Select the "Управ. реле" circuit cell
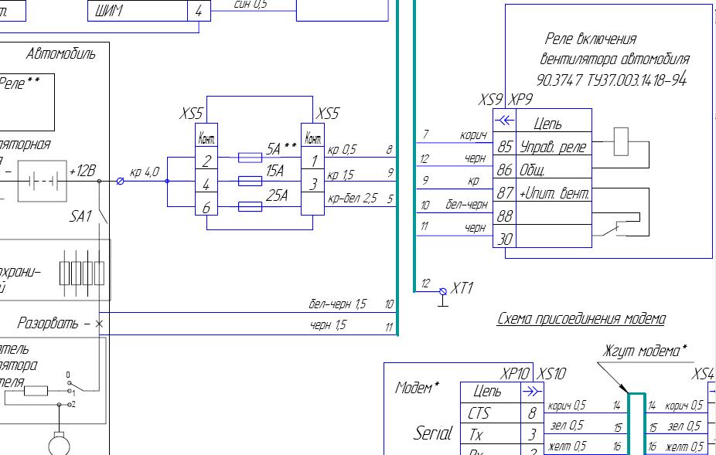The height and width of the screenshot is (455, 716). (x=554, y=147)
